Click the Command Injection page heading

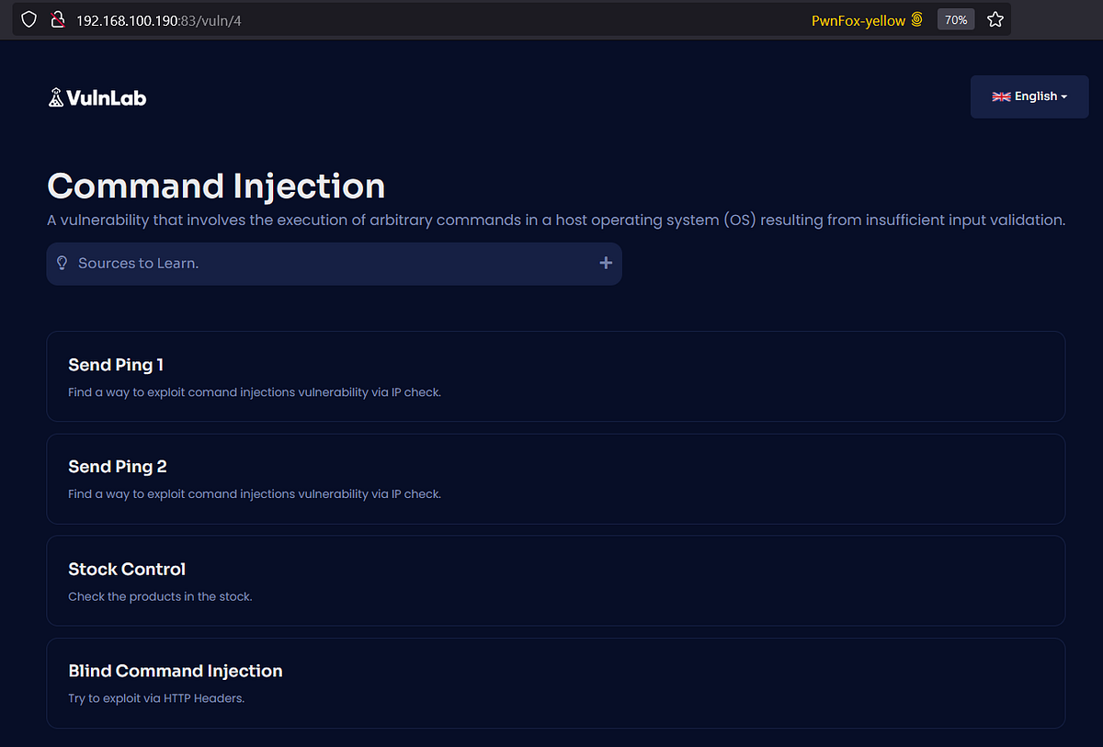(x=216, y=186)
